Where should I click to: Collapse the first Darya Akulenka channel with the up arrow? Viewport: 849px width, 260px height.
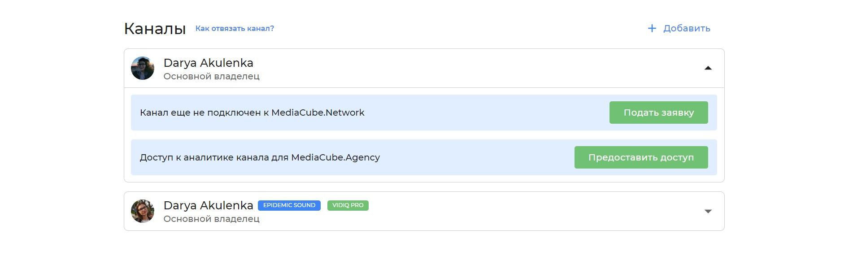point(708,68)
